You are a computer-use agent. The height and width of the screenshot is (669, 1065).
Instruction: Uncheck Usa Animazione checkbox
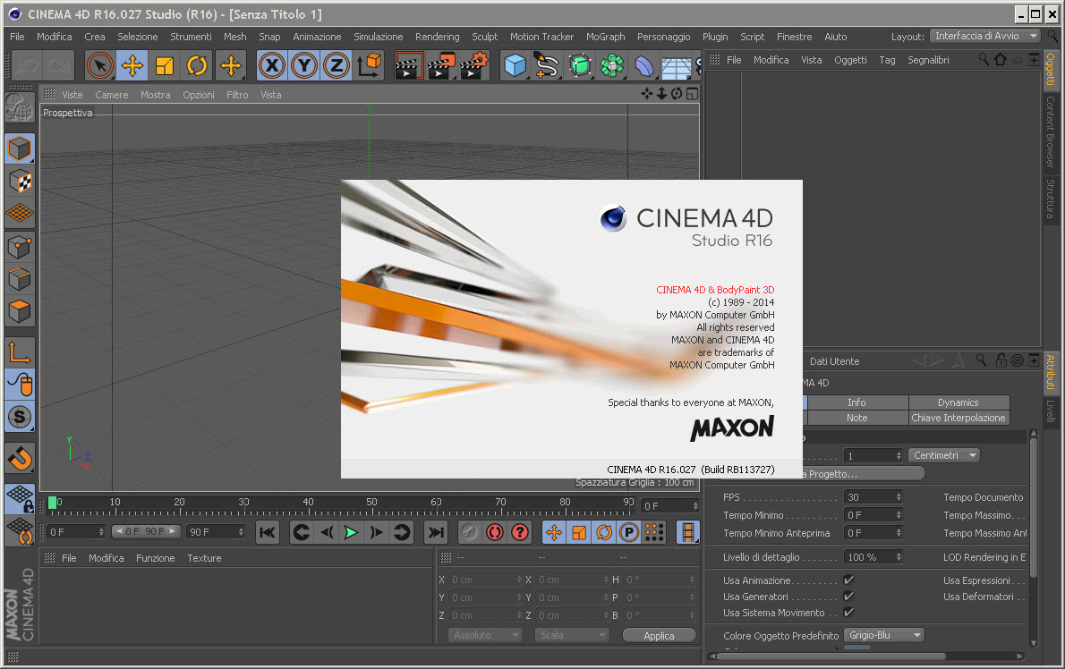click(x=848, y=580)
